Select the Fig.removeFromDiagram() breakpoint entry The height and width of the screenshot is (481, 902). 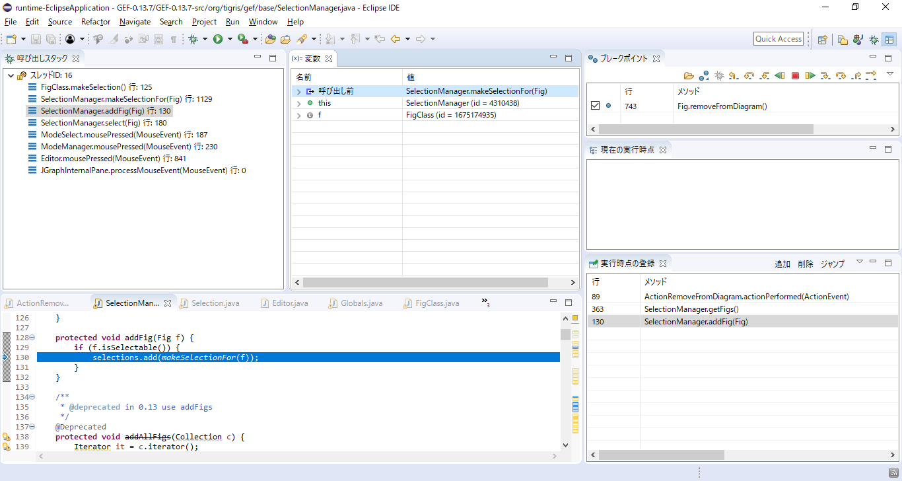722,106
